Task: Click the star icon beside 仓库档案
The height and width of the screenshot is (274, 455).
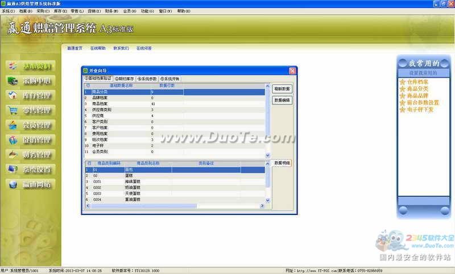Action: tap(402, 82)
